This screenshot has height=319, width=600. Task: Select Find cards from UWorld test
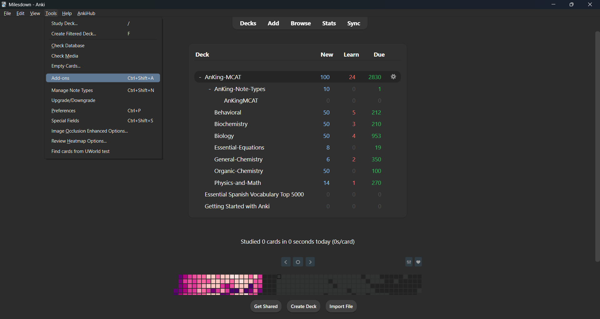[103, 151]
